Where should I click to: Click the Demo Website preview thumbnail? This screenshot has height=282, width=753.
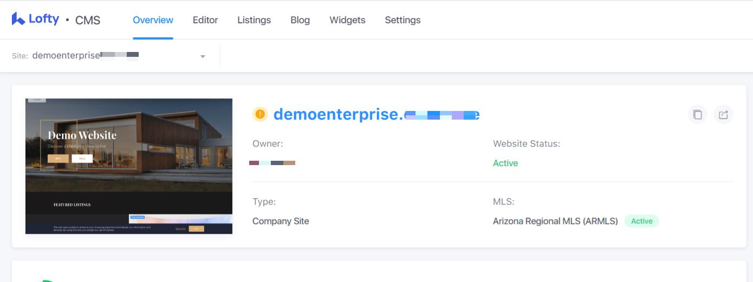129,166
